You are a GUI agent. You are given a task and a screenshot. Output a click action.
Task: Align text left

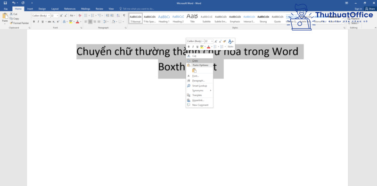[x=86, y=22]
